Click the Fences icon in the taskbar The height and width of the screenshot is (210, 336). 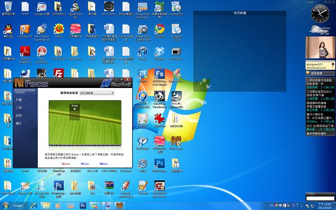[x=119, y=206]
